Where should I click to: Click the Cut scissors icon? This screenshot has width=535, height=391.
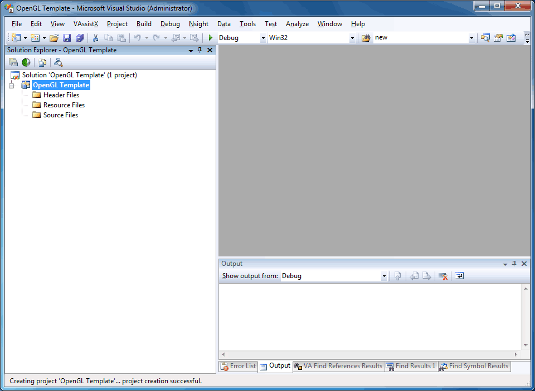(x=96, y=38)
